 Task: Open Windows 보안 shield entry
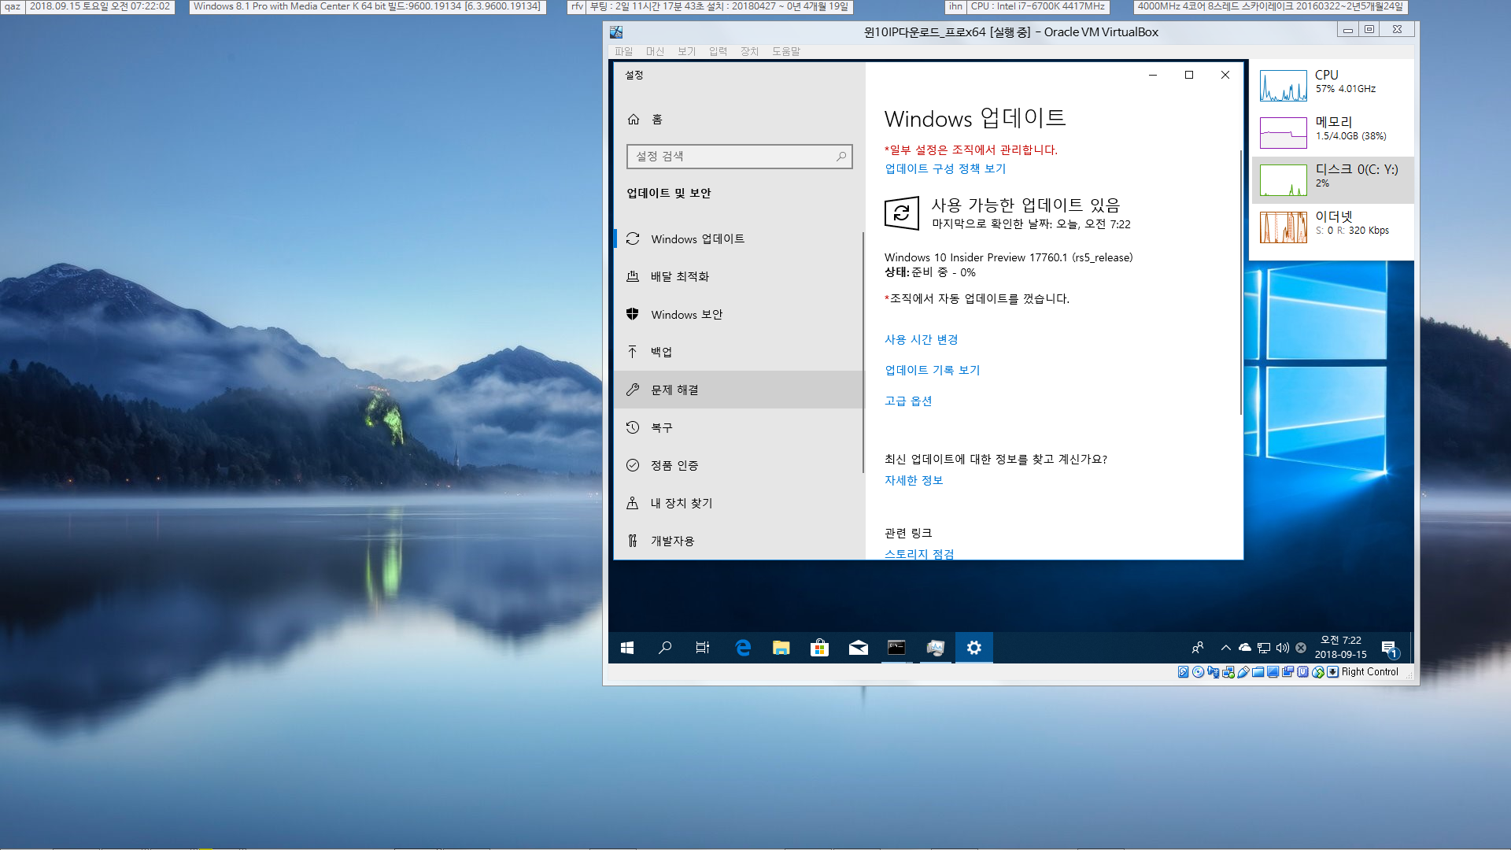click(x=738, y=314)
